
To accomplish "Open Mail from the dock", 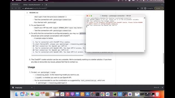I will (22, 94).
